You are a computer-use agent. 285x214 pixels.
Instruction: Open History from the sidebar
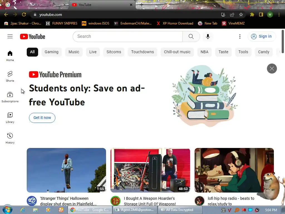[10, 138]
